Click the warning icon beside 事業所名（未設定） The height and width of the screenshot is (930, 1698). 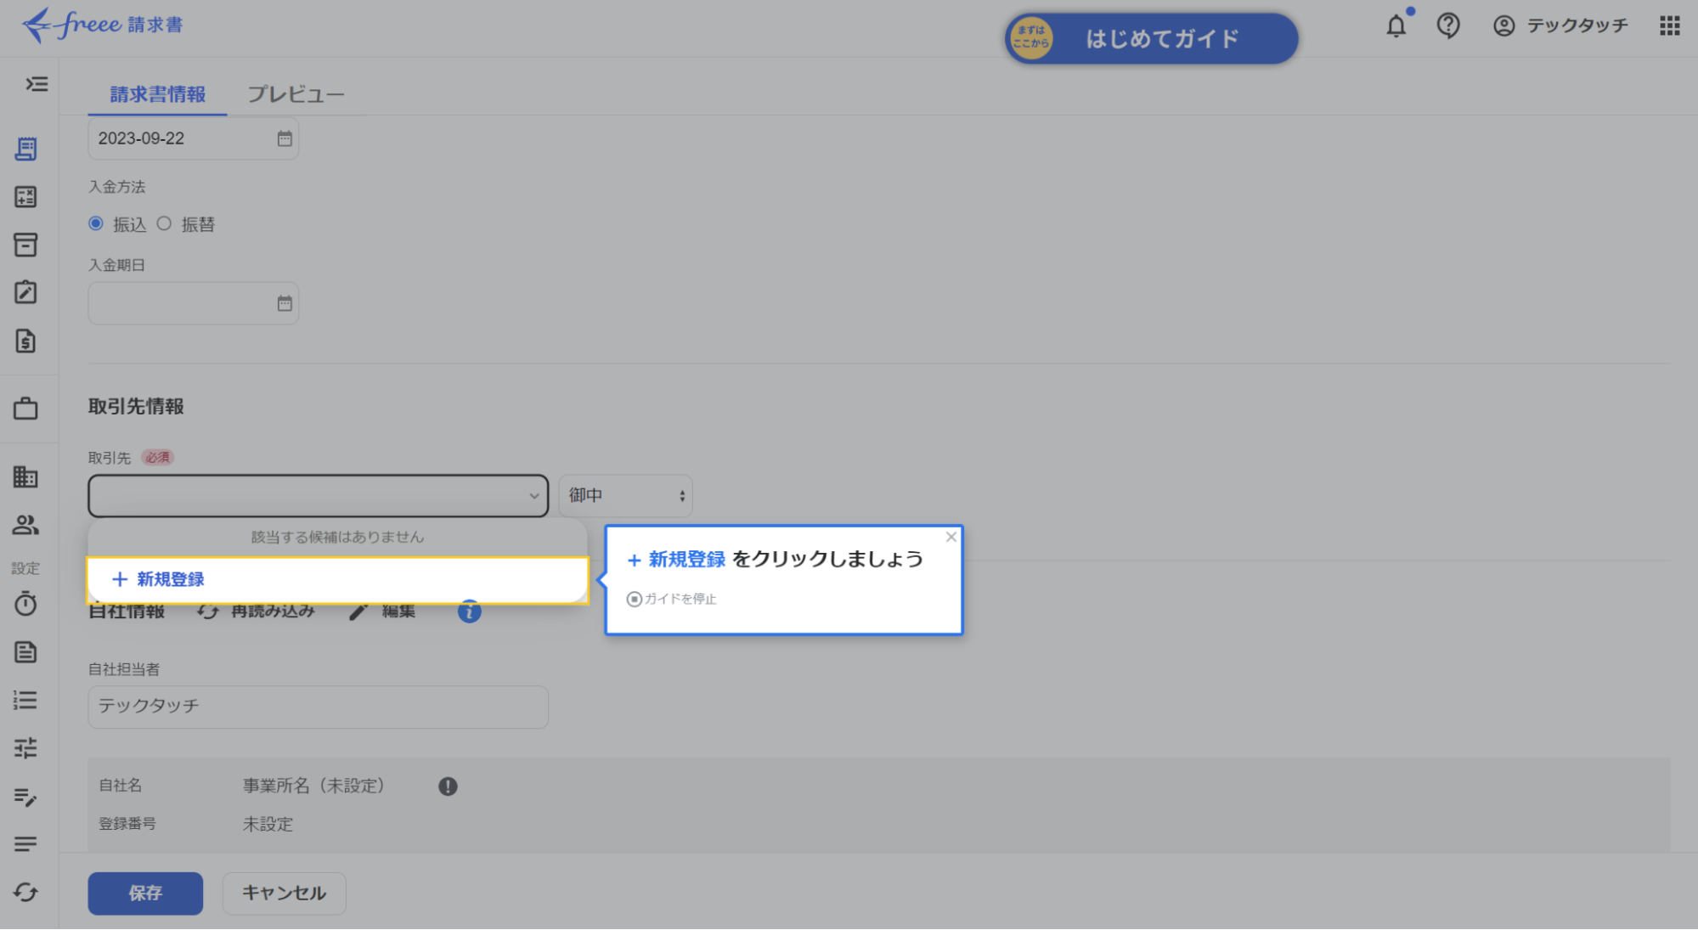pyautogui.click(x=448, y=786)
